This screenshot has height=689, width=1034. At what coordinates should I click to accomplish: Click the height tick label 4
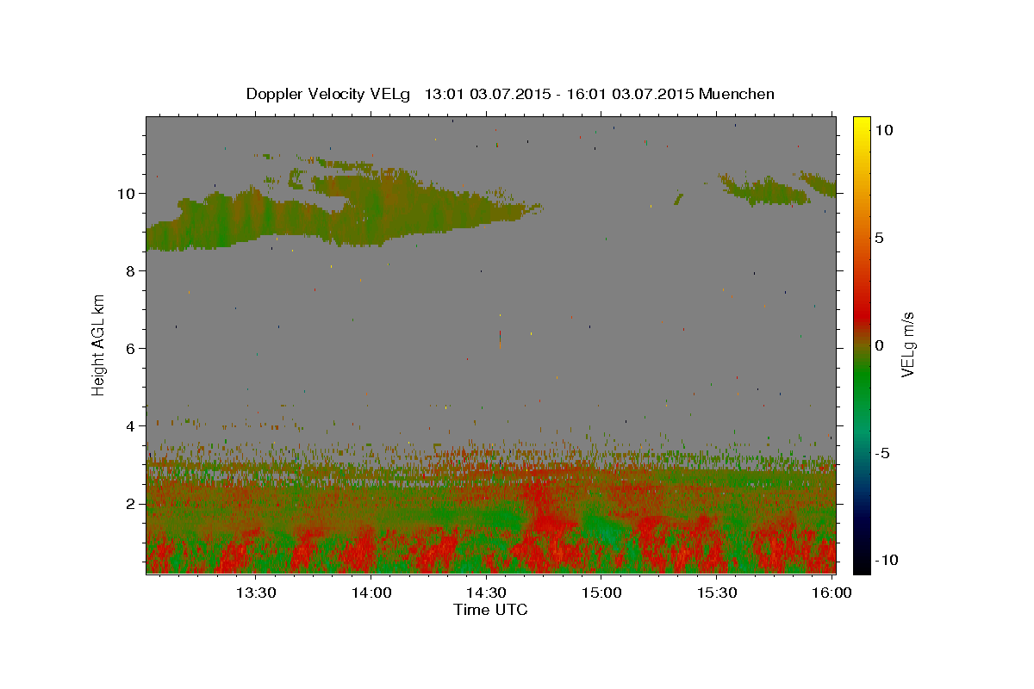pos(128,426)
